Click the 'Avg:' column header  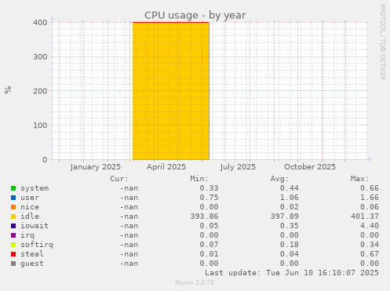(279, 179)
